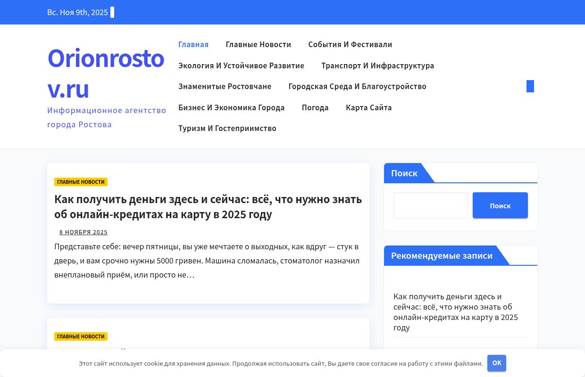Screen dimensions: 585x377
Task: Open the Главная menu item
Action: coord(193,44)
